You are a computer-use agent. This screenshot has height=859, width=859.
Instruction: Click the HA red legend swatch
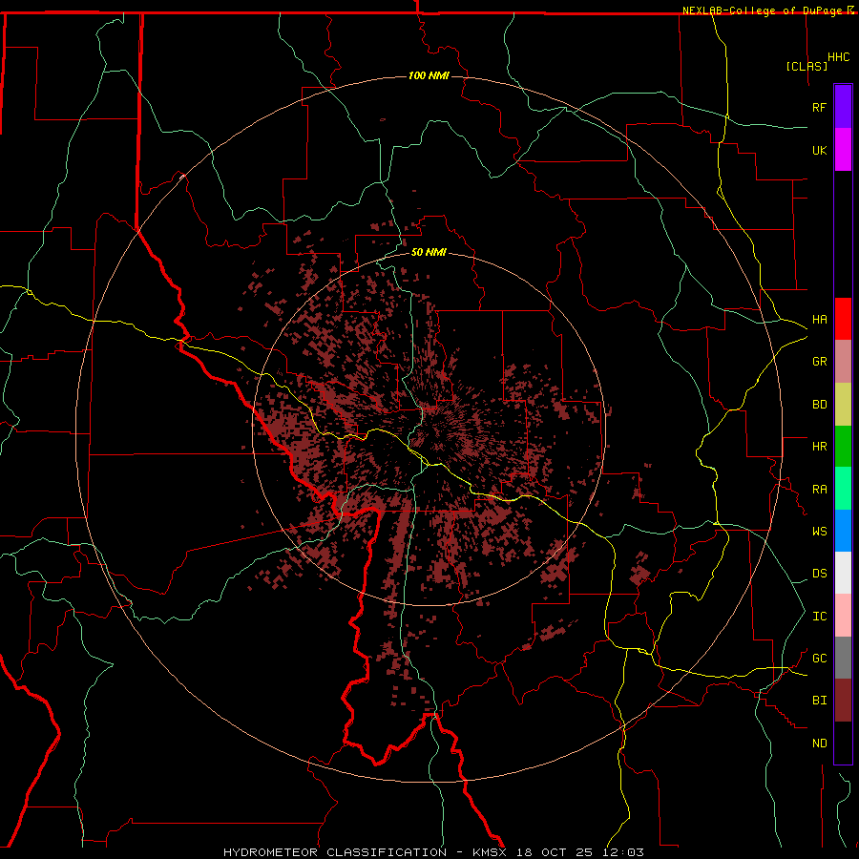pyautogui.click(x=843, y=319)
